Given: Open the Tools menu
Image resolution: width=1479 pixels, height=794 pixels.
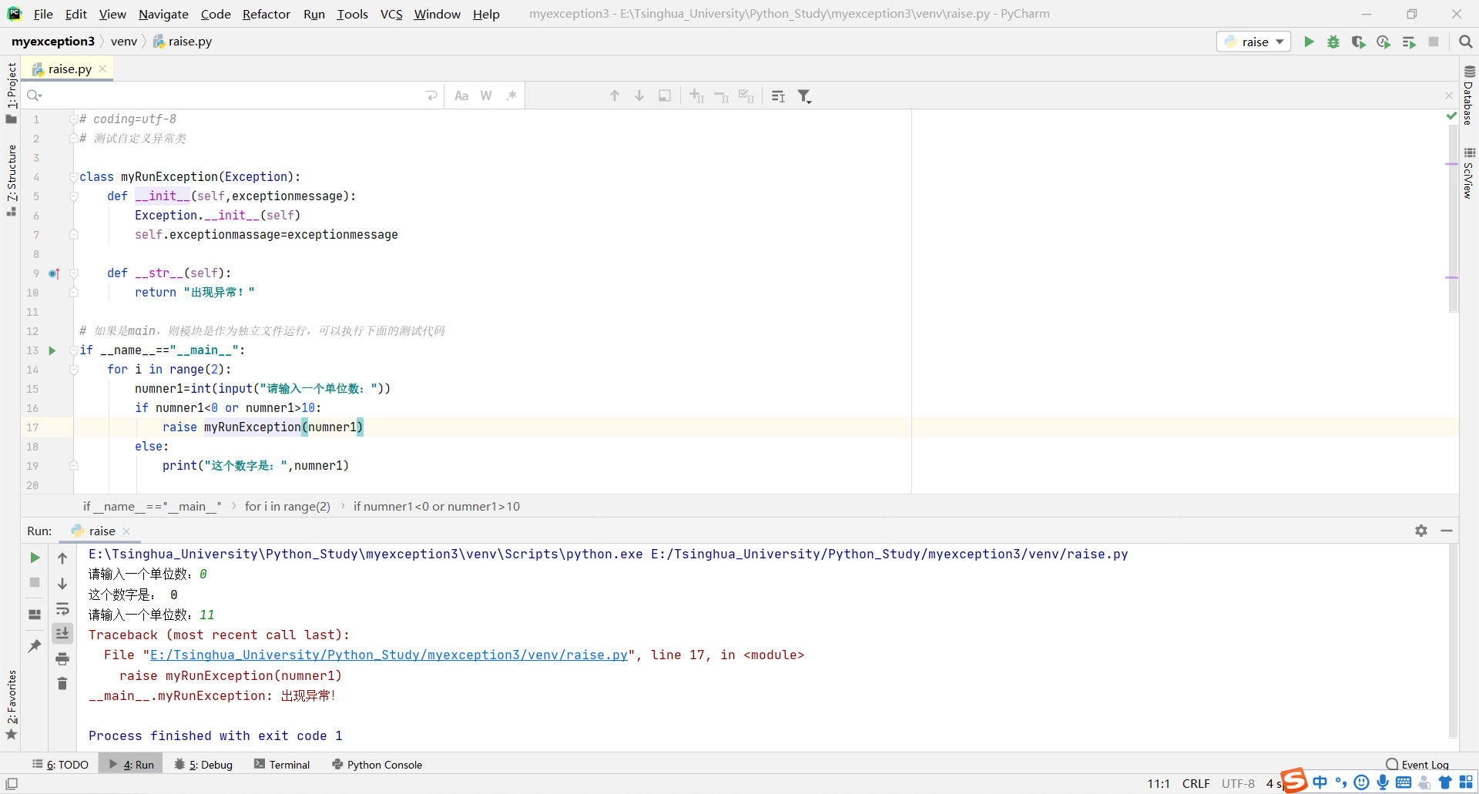Looking at the screenshot, I should [x=352, y=14].
